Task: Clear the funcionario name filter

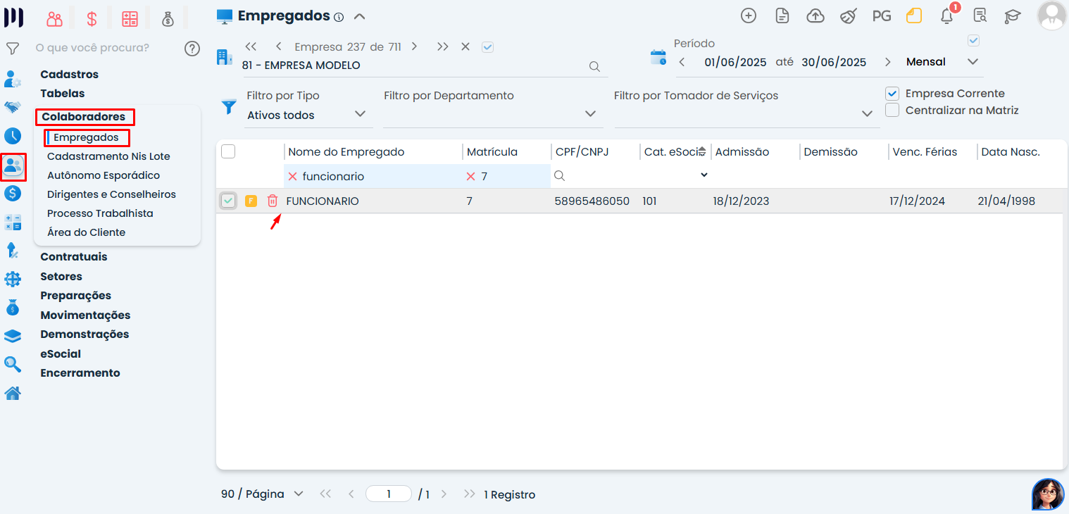Action: click(293, 177)
